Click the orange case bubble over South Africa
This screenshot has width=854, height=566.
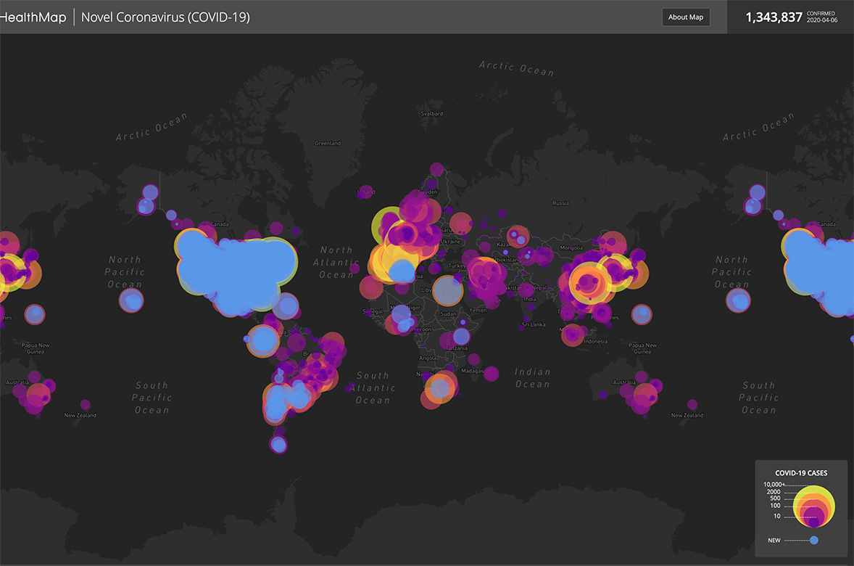pos(439,387)
